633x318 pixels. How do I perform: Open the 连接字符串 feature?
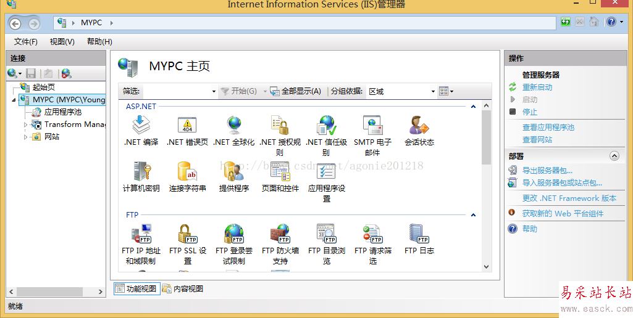pos(187,177)
